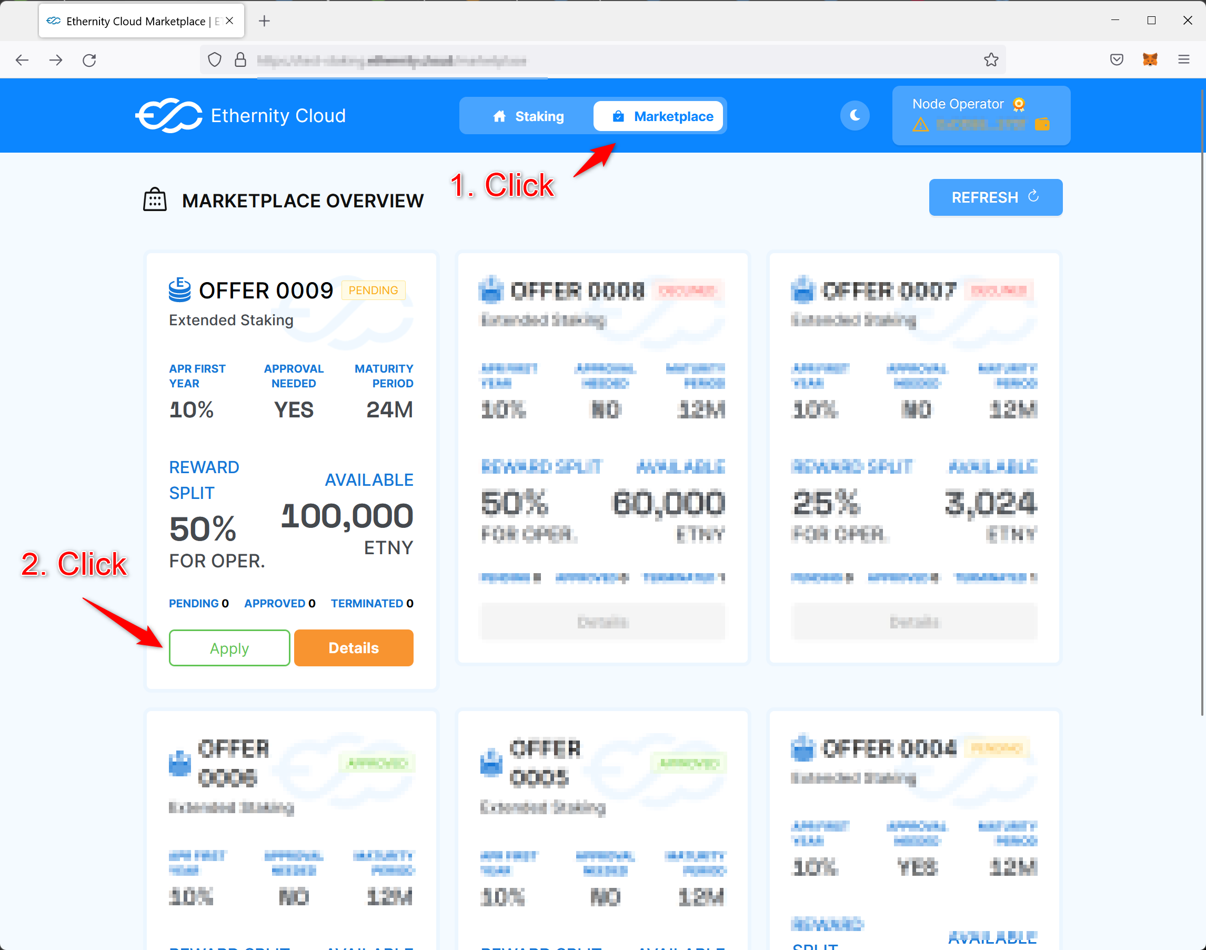Click the PENDING 0 counter on Offer 0009
1206x950 pixels.
[198, 604]
